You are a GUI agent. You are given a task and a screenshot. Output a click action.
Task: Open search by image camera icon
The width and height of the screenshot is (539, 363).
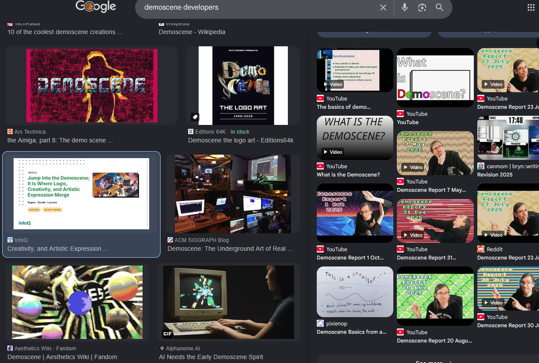(x=422, y=7)
